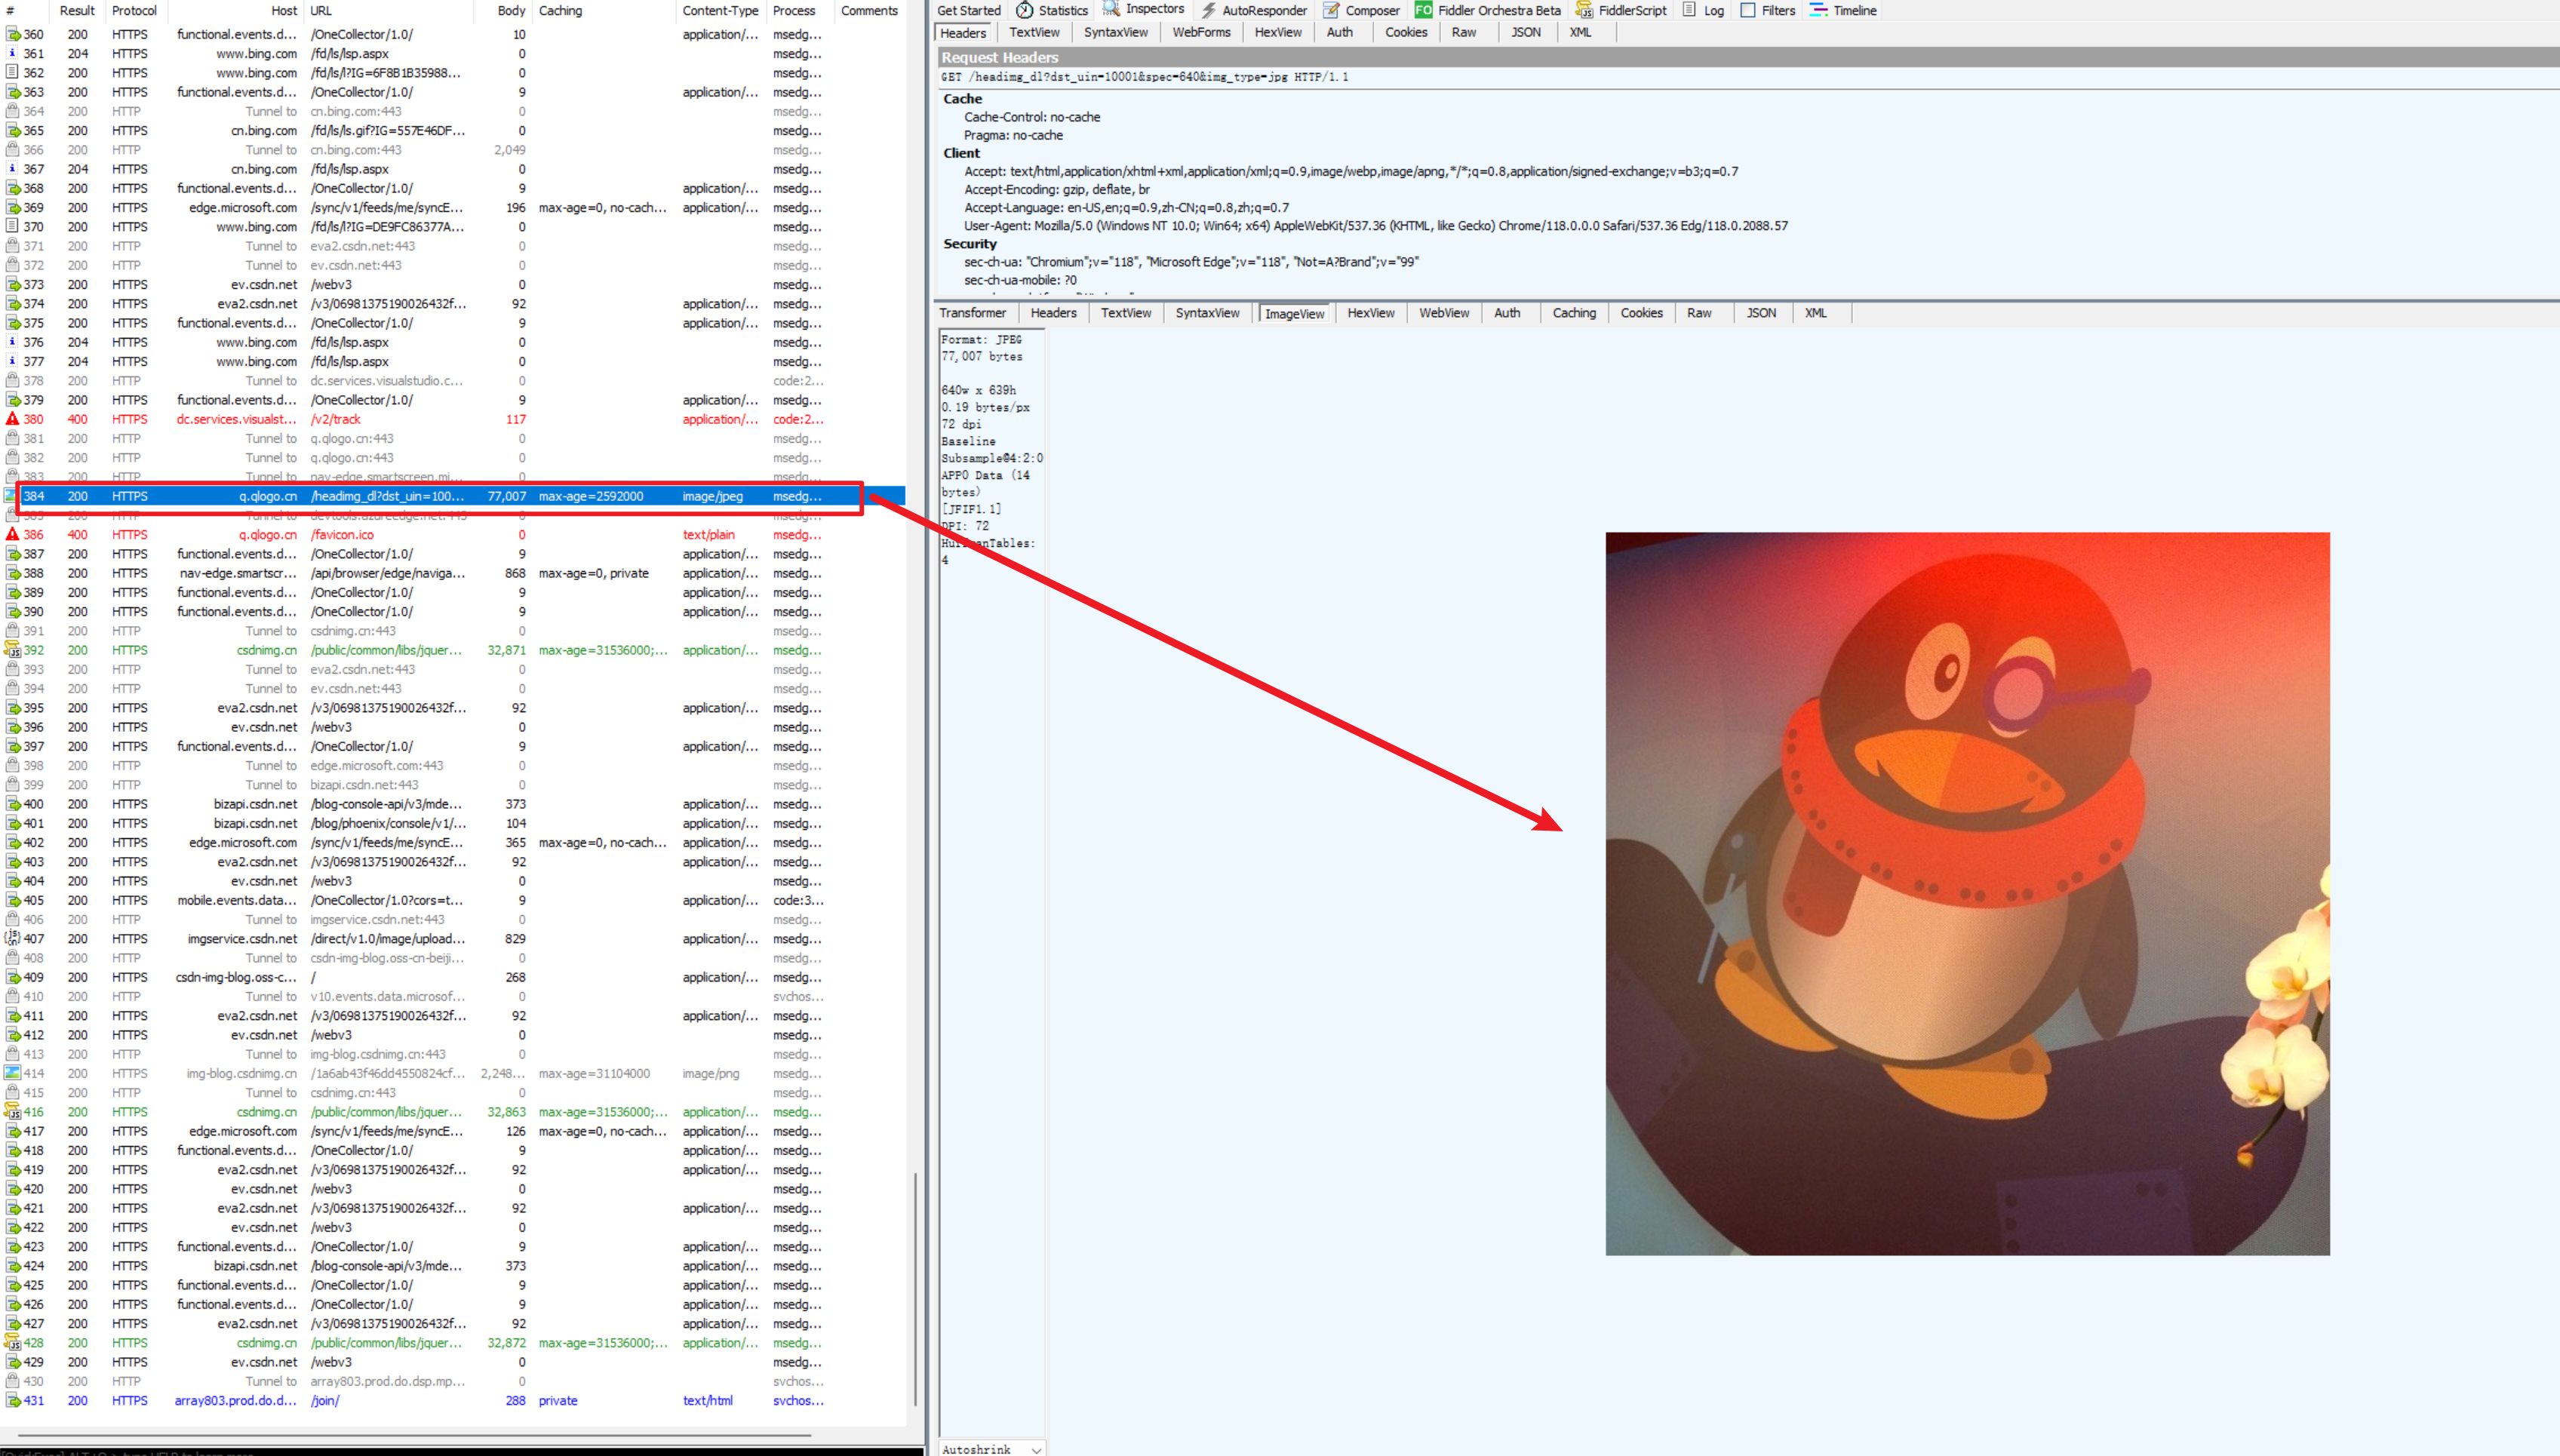
Task: Click the Timeline bars icon
Action: (1819, 10)
